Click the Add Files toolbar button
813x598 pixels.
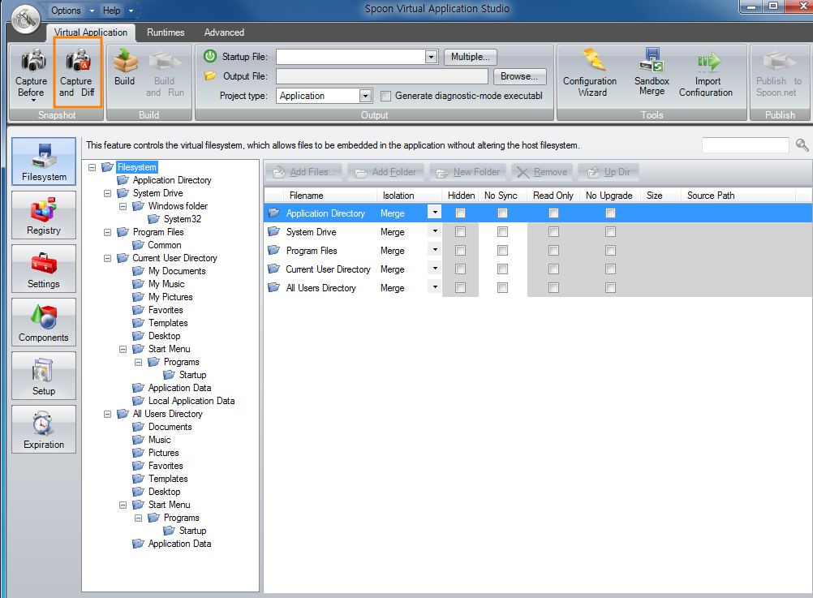click(303, 172)
